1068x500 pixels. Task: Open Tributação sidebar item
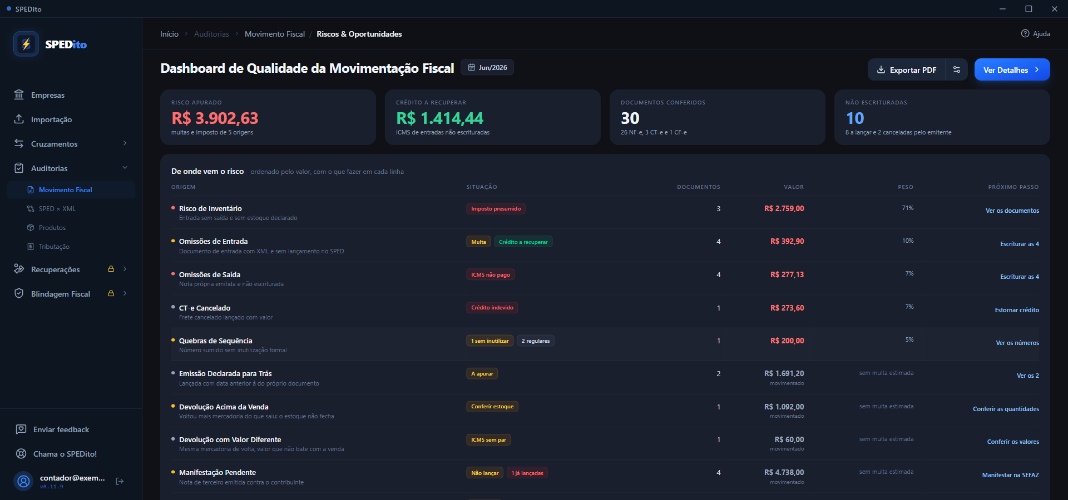pos(71,247)
